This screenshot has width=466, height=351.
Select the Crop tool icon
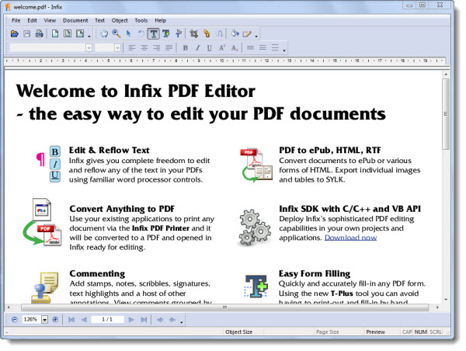(x=193, y=34)
